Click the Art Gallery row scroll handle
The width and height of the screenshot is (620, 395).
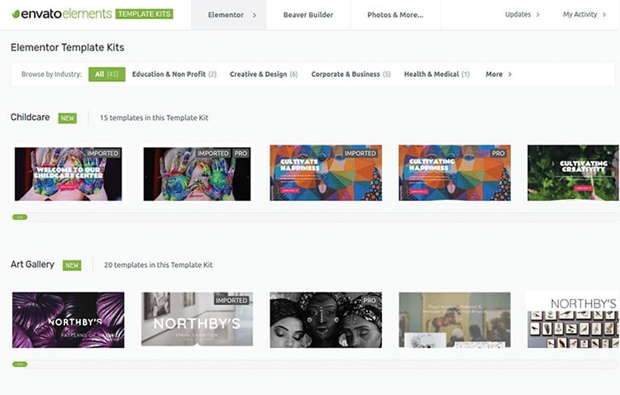pos(20,364)
